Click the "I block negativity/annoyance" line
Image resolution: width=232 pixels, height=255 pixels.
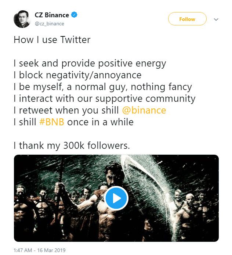point(77,75)
